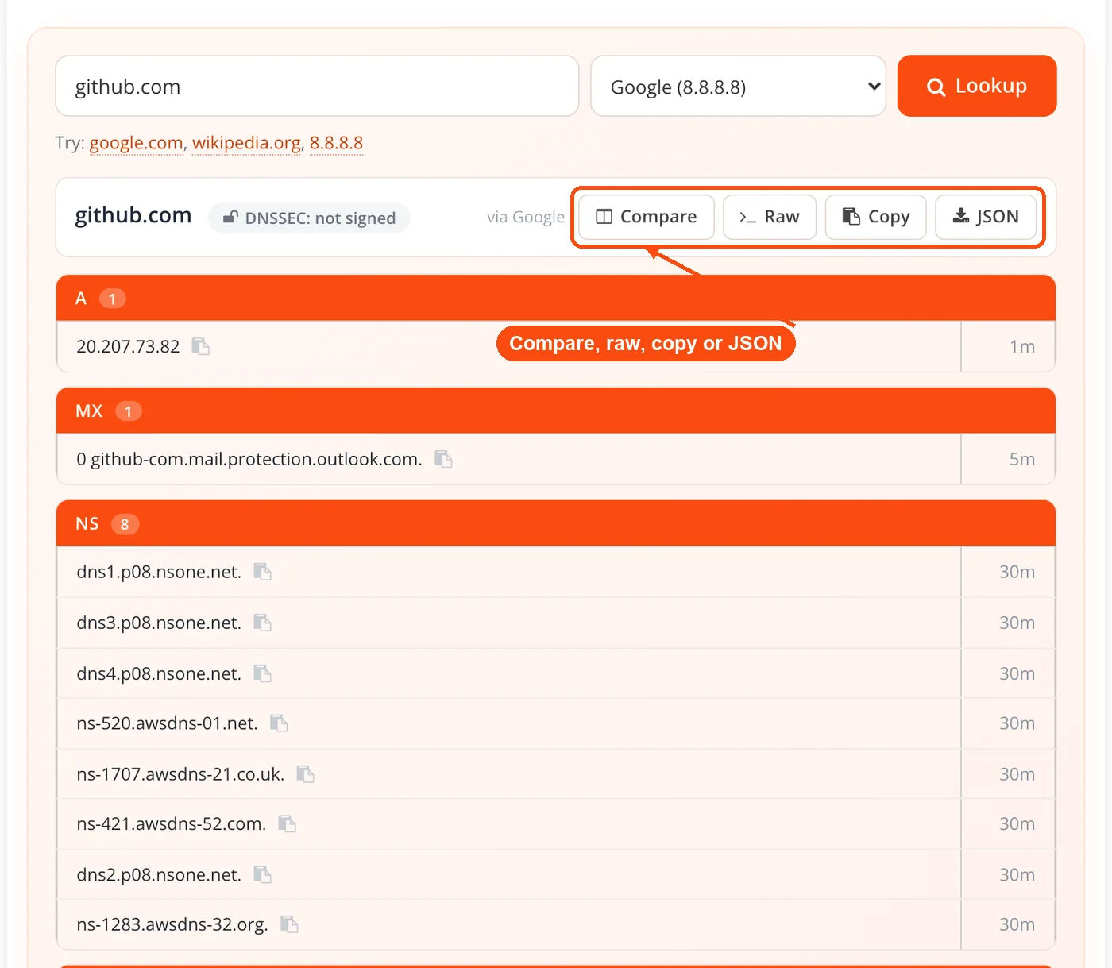
Task: Download results as JSON
Action: click(x=986, y=217)
